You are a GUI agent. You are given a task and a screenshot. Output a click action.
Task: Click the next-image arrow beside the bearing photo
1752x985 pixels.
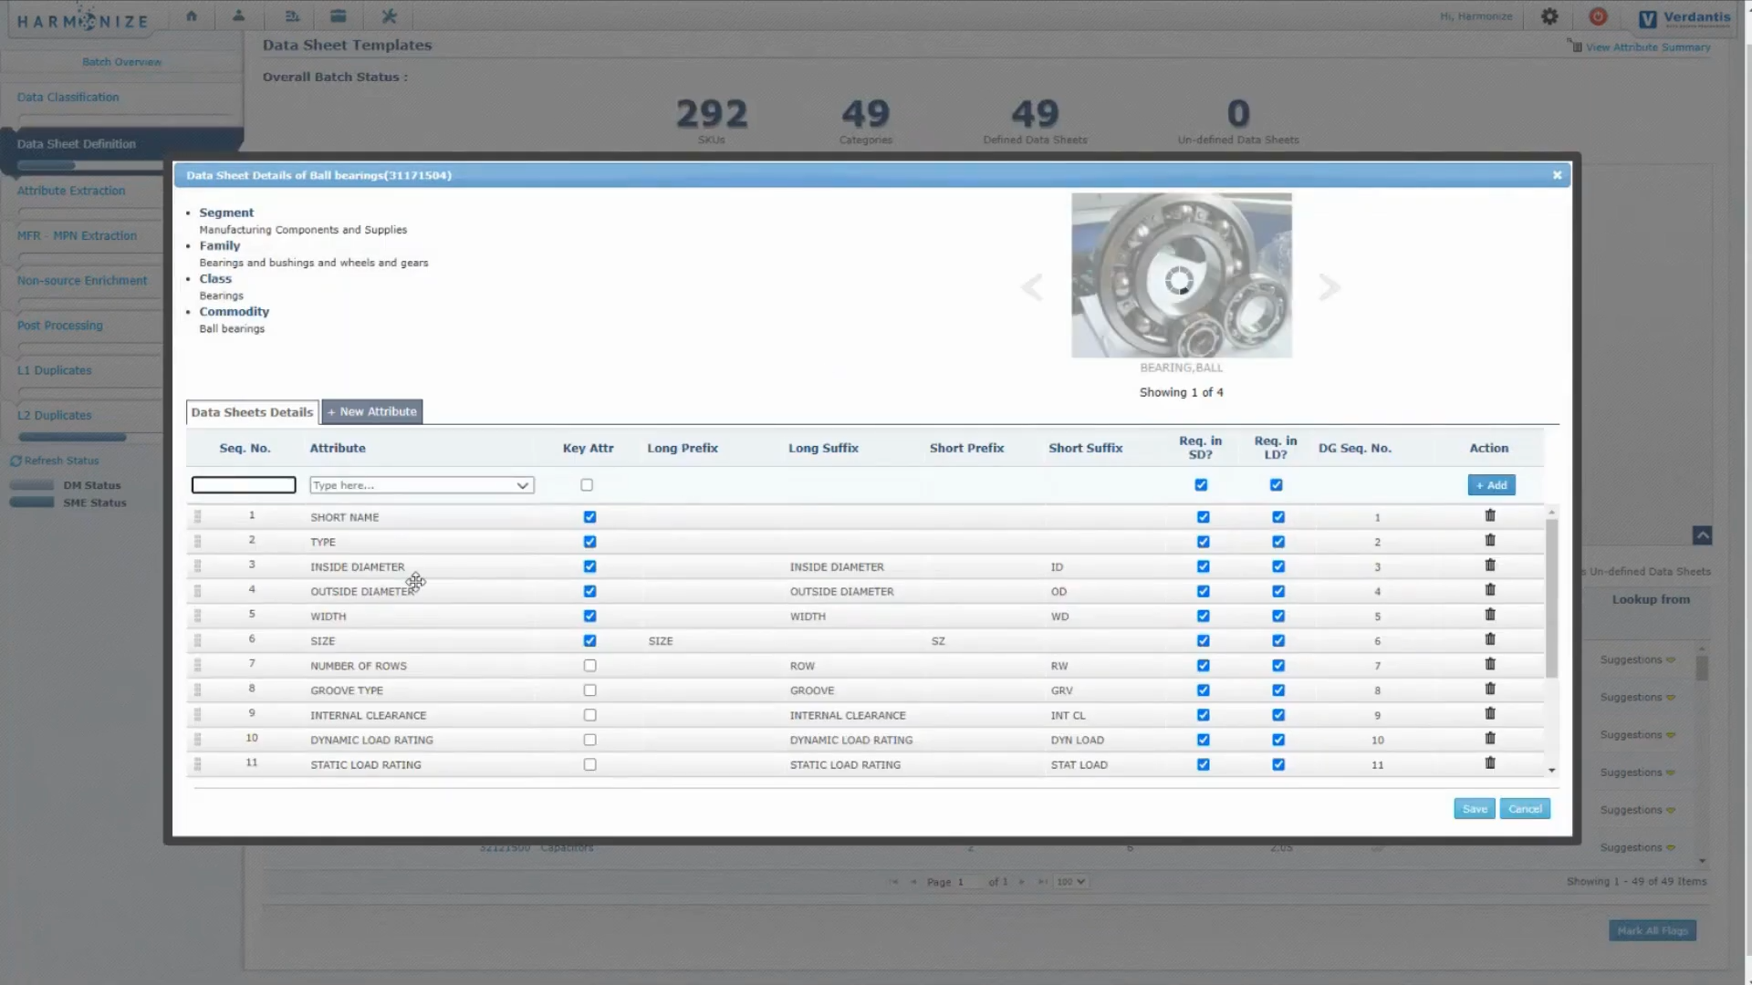click(x=1330, y=286)
